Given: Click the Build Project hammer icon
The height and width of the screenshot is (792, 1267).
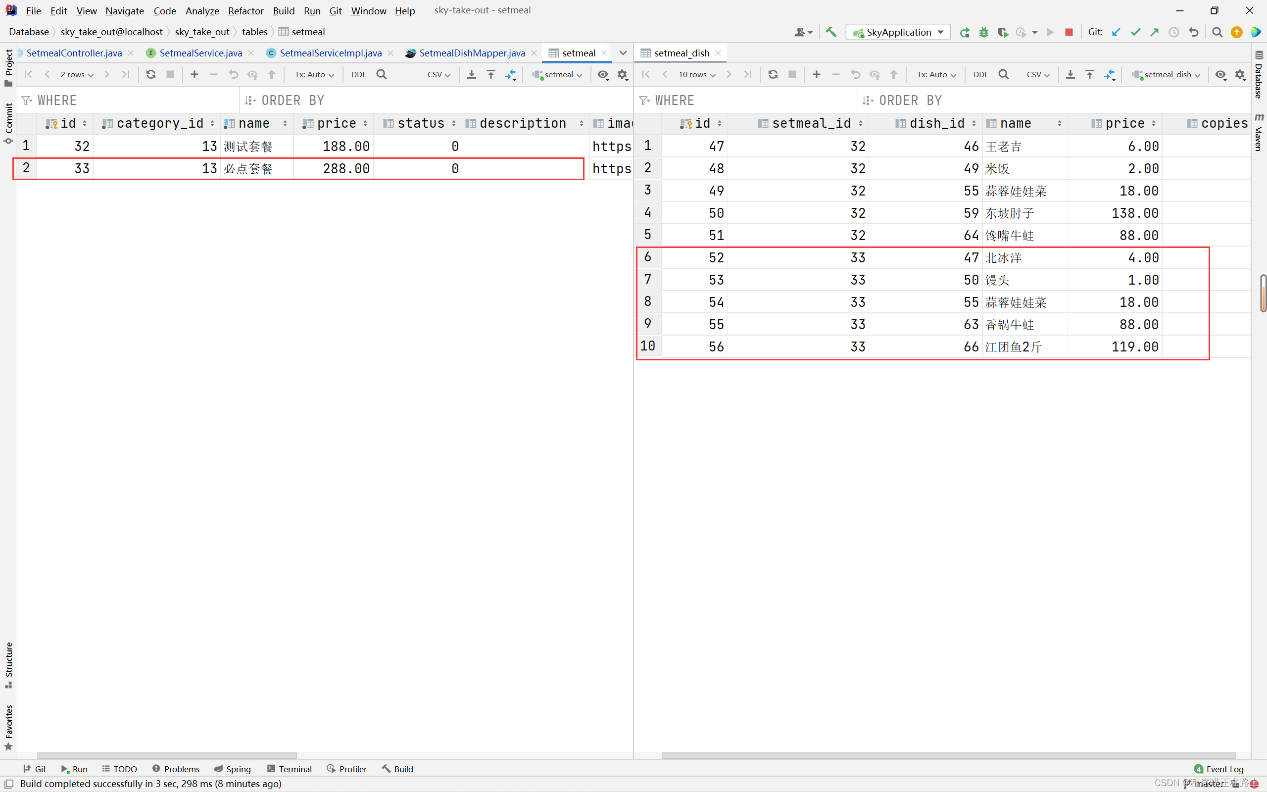Looking at the screenshot, I should [x=831, y=32].
